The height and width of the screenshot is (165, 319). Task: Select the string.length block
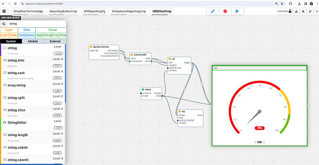tap(33, 137)
